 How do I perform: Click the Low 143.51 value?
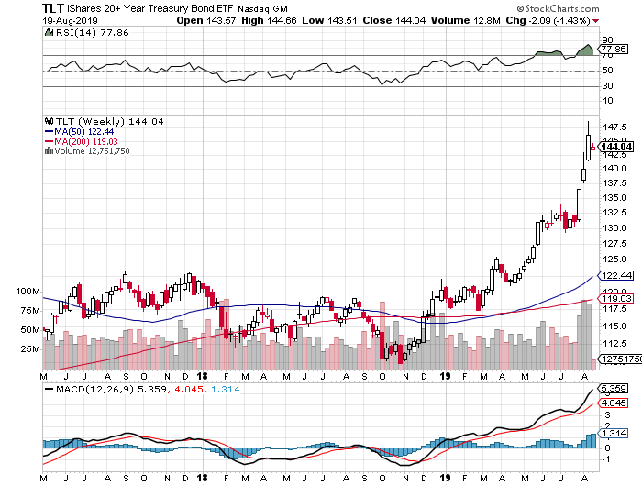[x=329, y=20]
